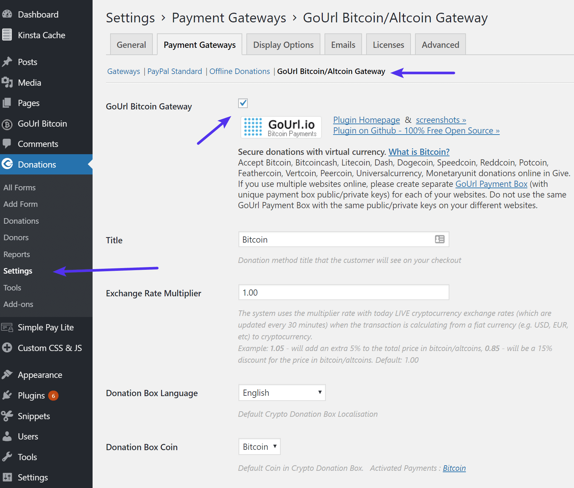574x488 pixels.
Task: Switch to the Display Options tab
Action: [x=283, y=45]
